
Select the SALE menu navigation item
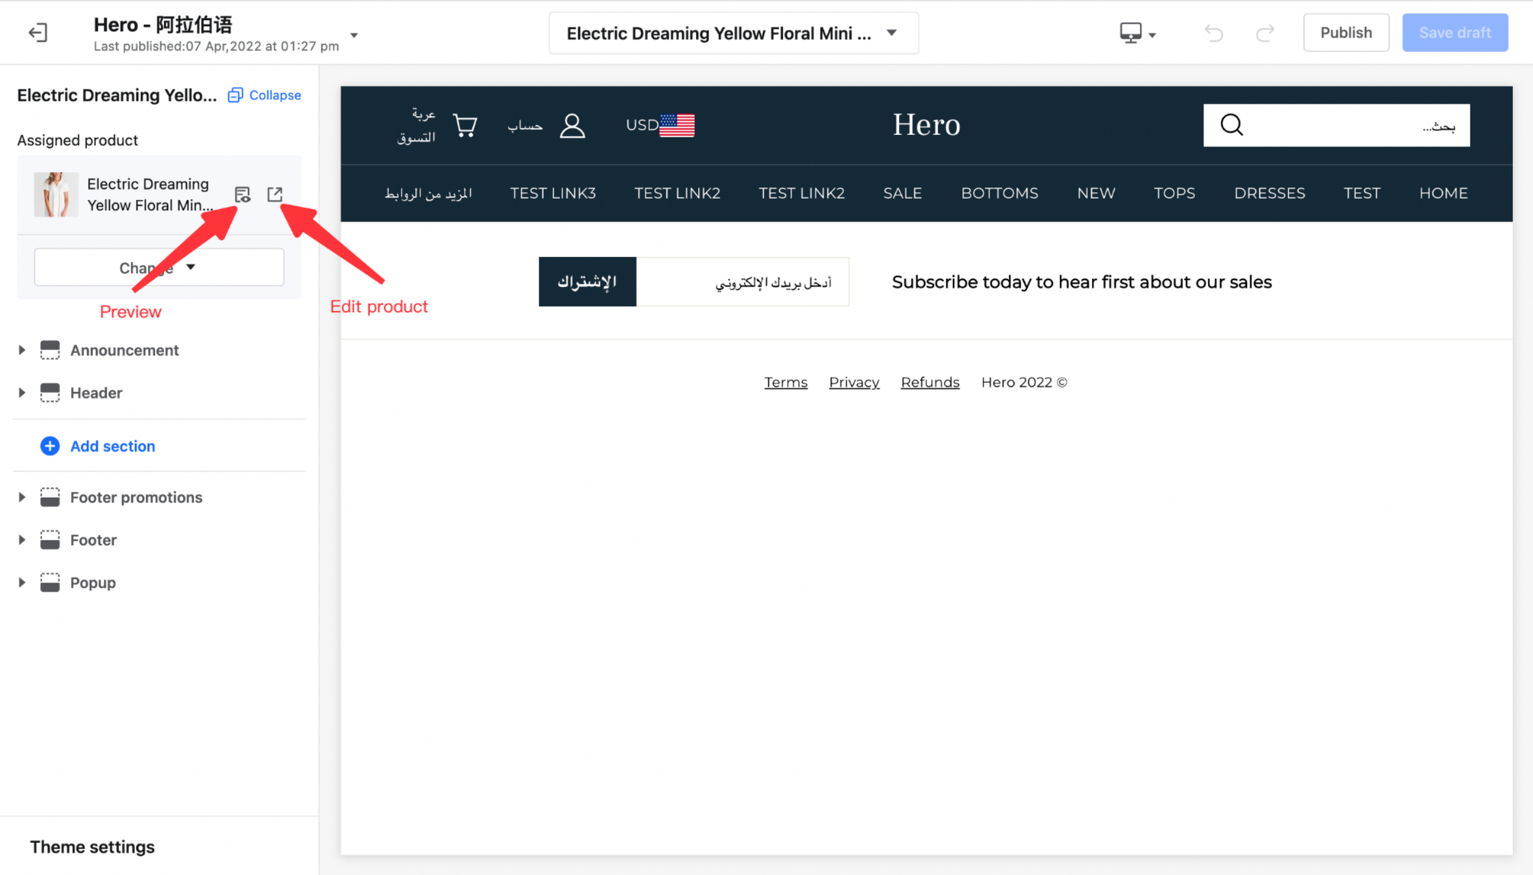pyautogui.click(x=903, y=193)
